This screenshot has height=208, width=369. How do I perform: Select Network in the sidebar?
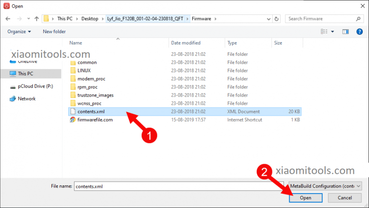26,98
